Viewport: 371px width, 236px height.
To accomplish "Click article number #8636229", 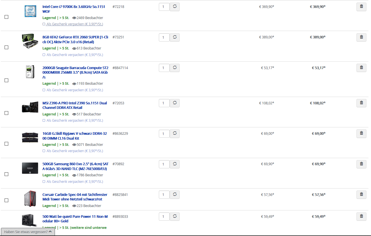I will click(120, 133).
